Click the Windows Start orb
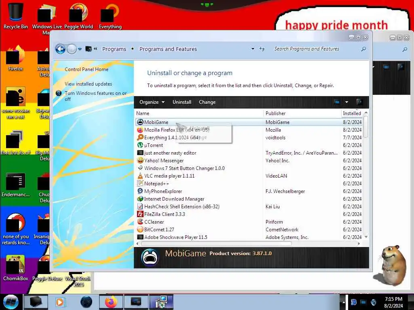This screenshot has width=414, height=310. (11, 302)
